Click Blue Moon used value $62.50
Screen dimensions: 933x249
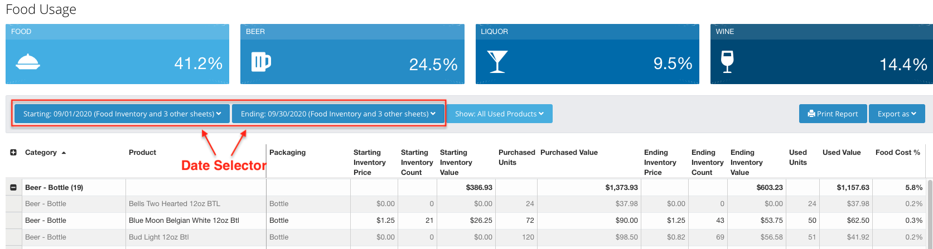(858, 221)
